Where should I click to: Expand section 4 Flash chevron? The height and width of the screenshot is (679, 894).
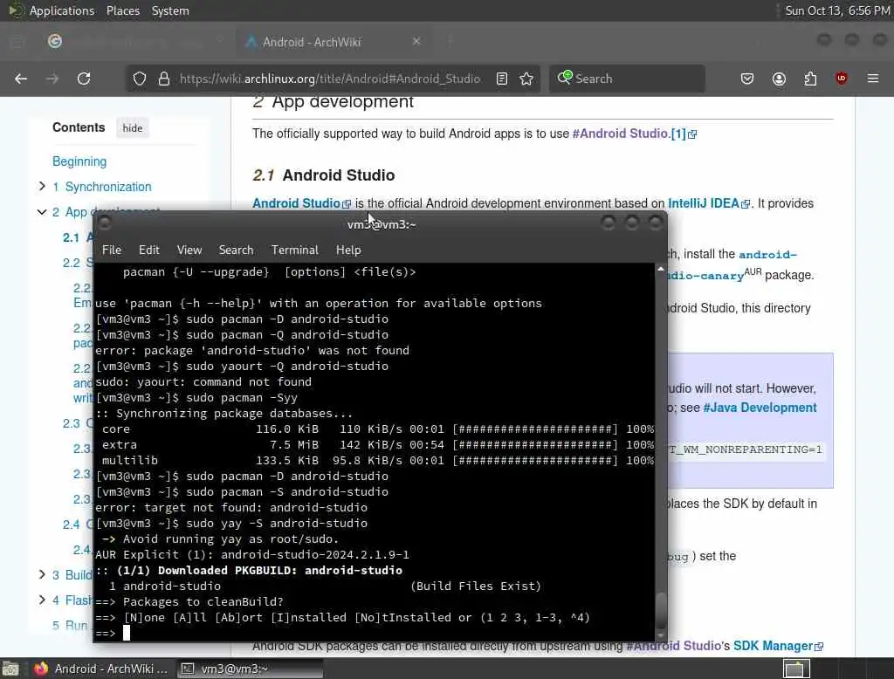(42, 600)
